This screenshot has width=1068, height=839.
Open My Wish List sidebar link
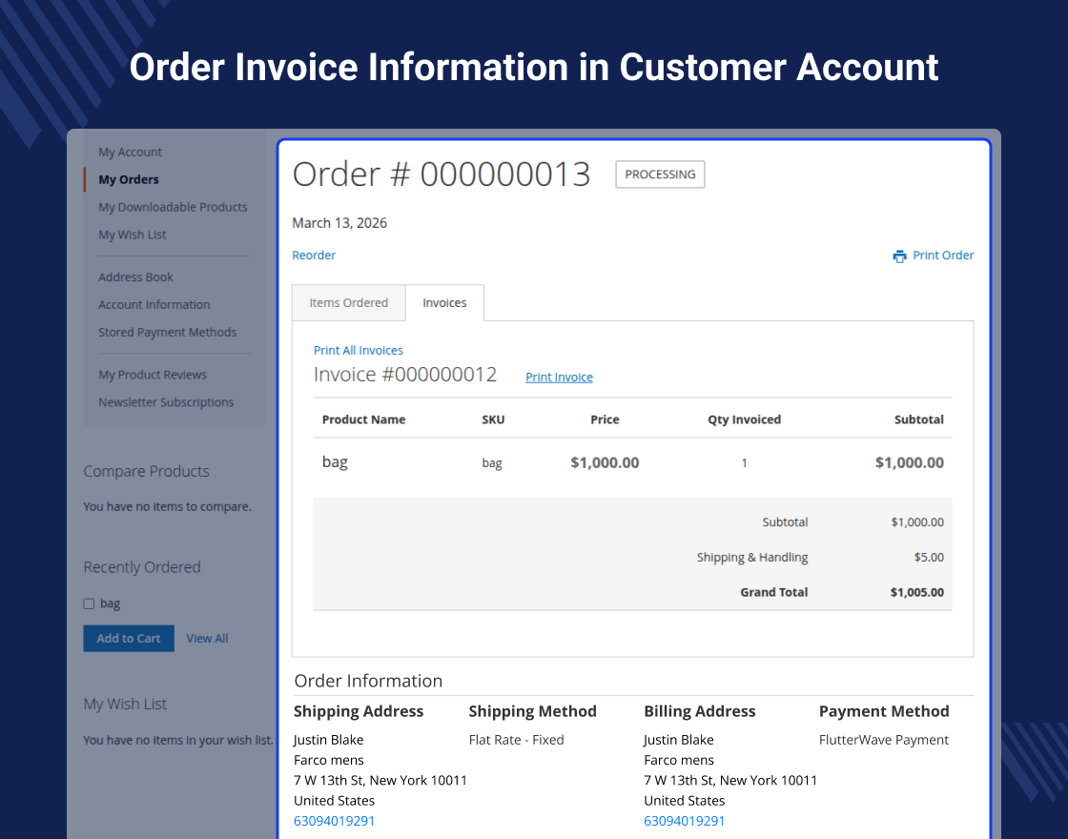click(x=133, y=235)
